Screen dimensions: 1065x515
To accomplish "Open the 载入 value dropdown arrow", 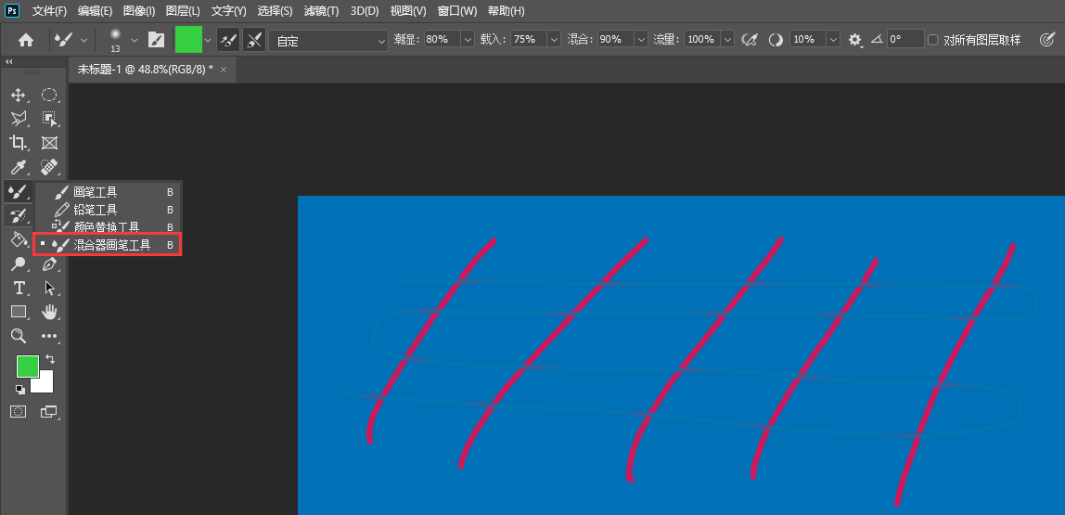I will coord(554,39).
